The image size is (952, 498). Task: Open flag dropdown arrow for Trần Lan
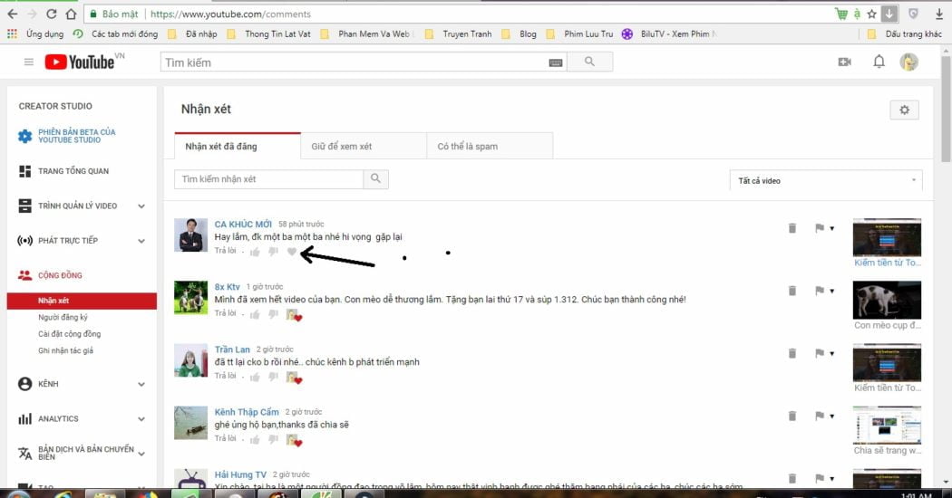[x=831, y=354]
